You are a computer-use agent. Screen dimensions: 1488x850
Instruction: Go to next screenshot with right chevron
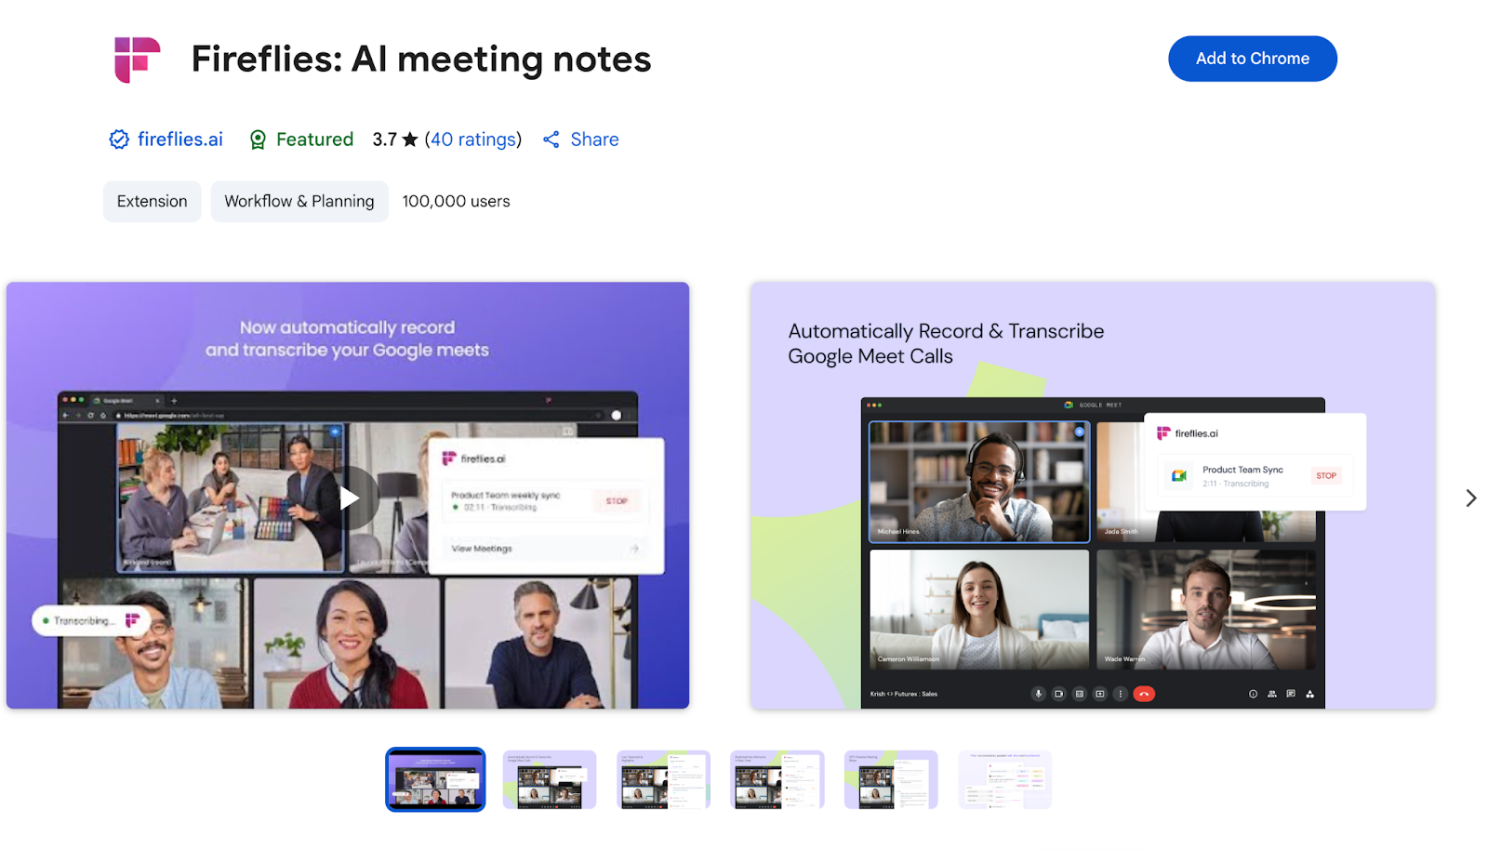pos(1470,498)
